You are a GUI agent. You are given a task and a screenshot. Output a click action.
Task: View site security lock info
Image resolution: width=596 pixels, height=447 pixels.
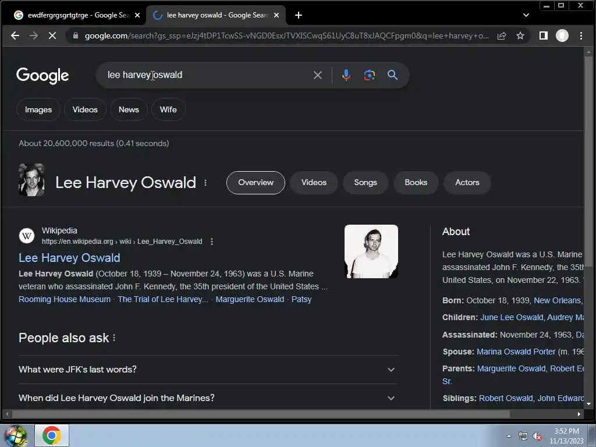pyautogui.click(x=75, y=36)
